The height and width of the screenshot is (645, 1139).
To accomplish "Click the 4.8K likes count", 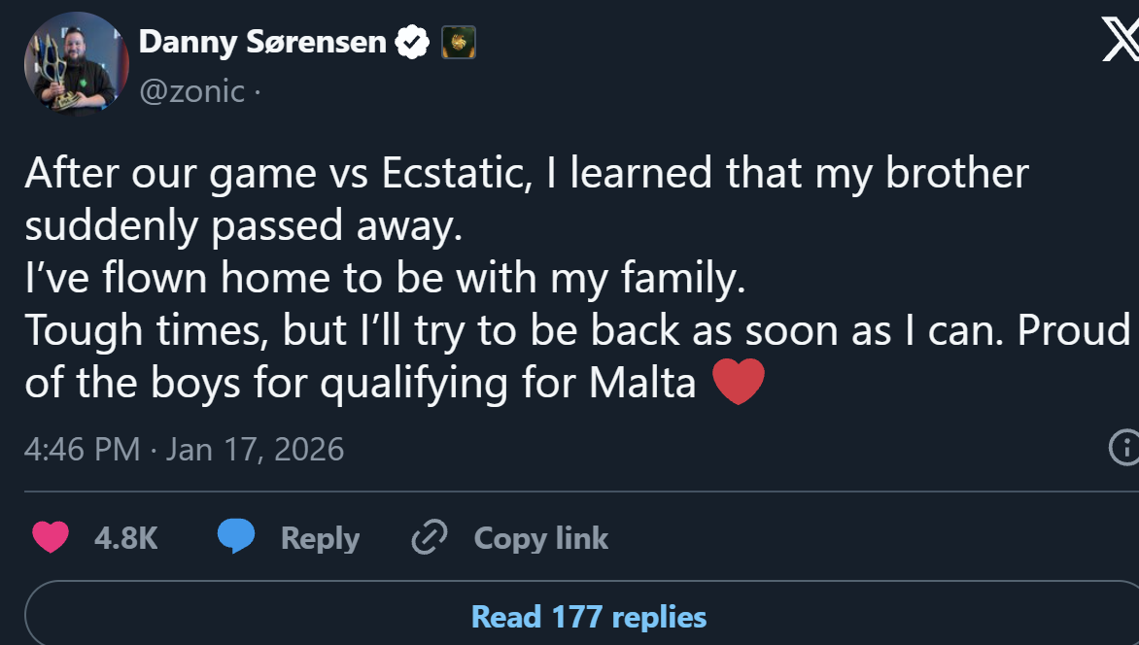I will coord(126,538).
